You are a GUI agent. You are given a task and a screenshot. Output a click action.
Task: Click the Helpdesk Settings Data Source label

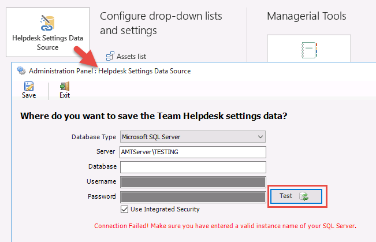[x=47, y=43]
